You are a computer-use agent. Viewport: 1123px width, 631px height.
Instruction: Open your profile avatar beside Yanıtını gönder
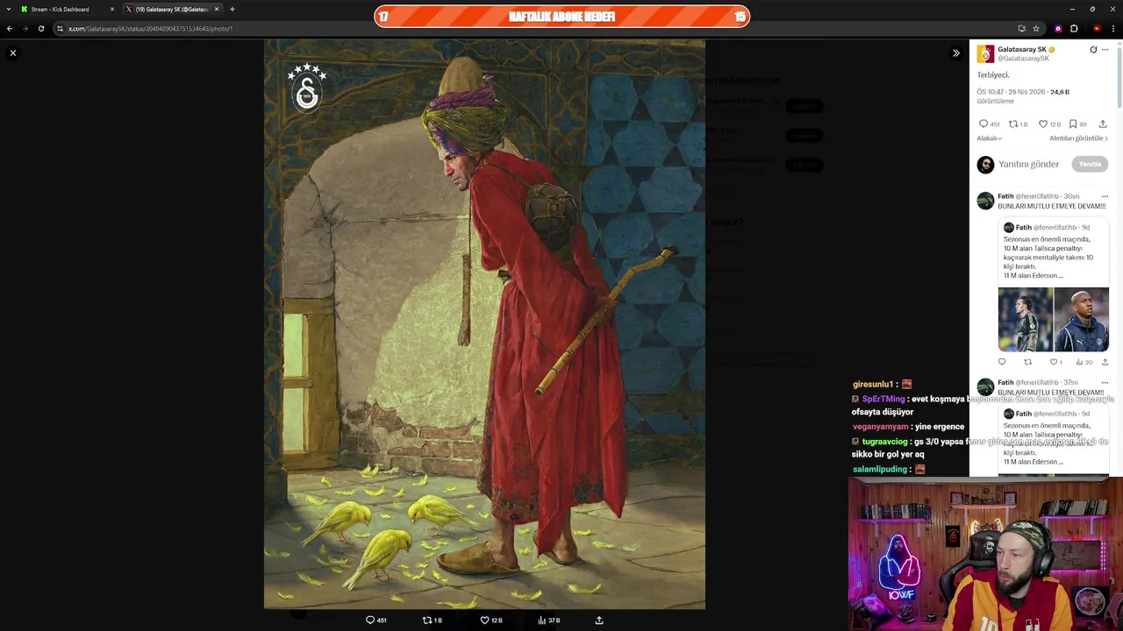click(986, 164)
